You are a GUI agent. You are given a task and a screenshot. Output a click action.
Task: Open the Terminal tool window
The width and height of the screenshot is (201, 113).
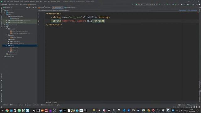(14, 105)
